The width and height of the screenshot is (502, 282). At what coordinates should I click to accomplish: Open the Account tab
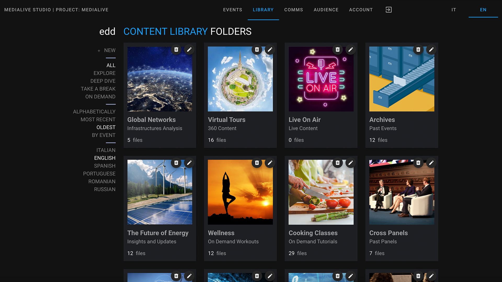361,10
